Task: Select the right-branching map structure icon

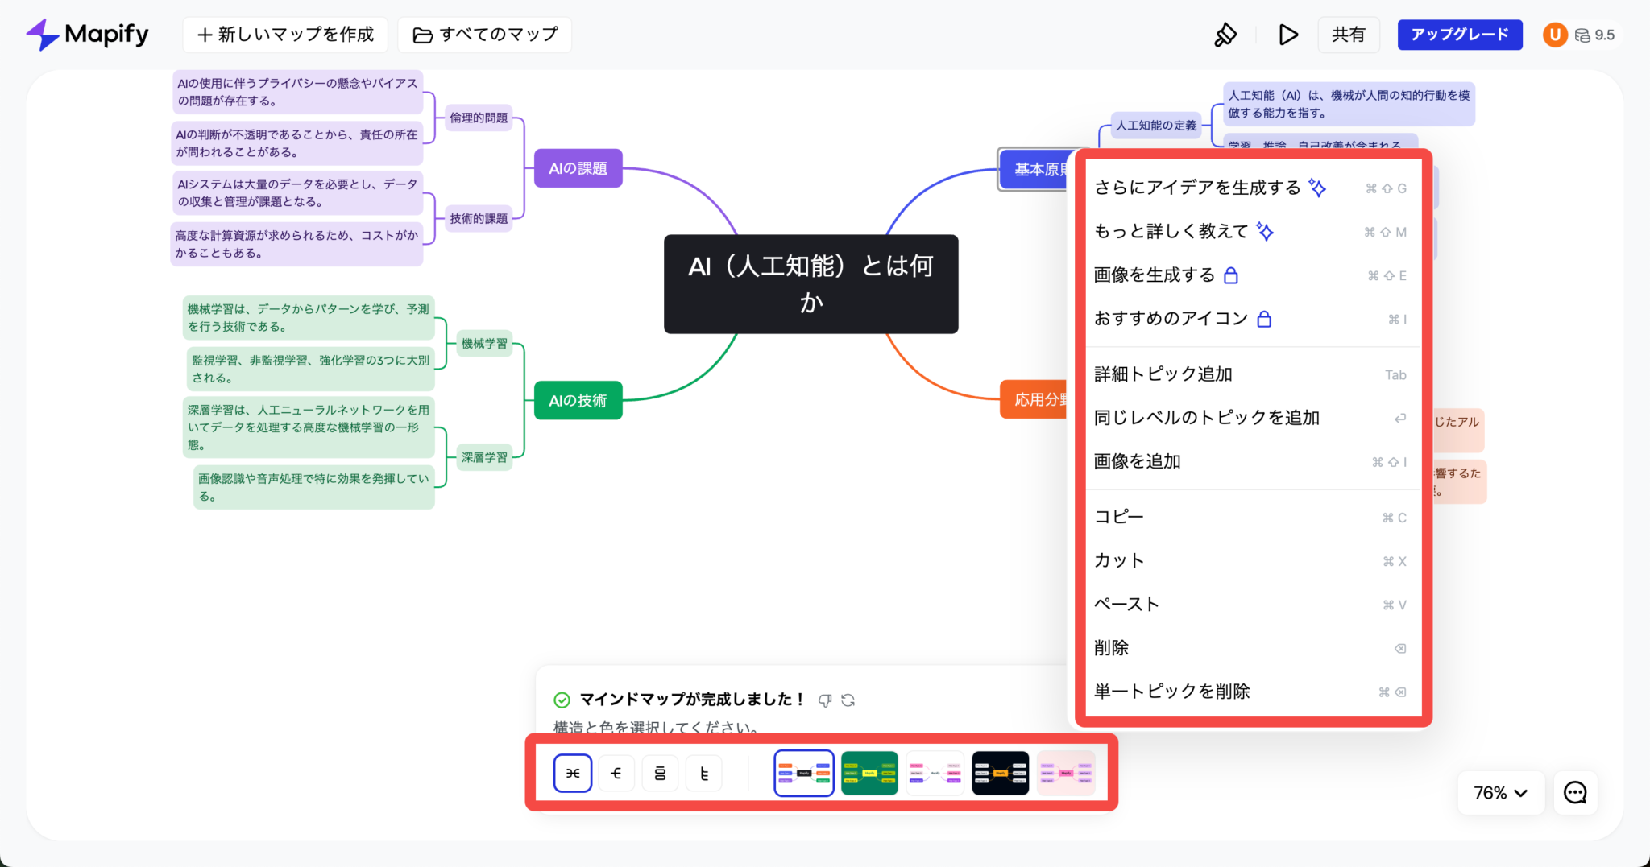Action: pos(616,772)
